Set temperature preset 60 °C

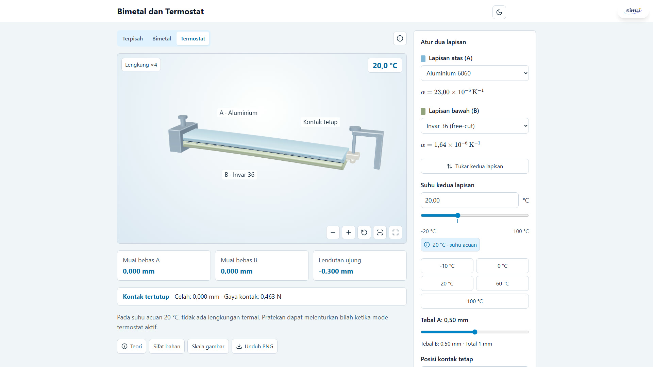[x=502, y=283]
